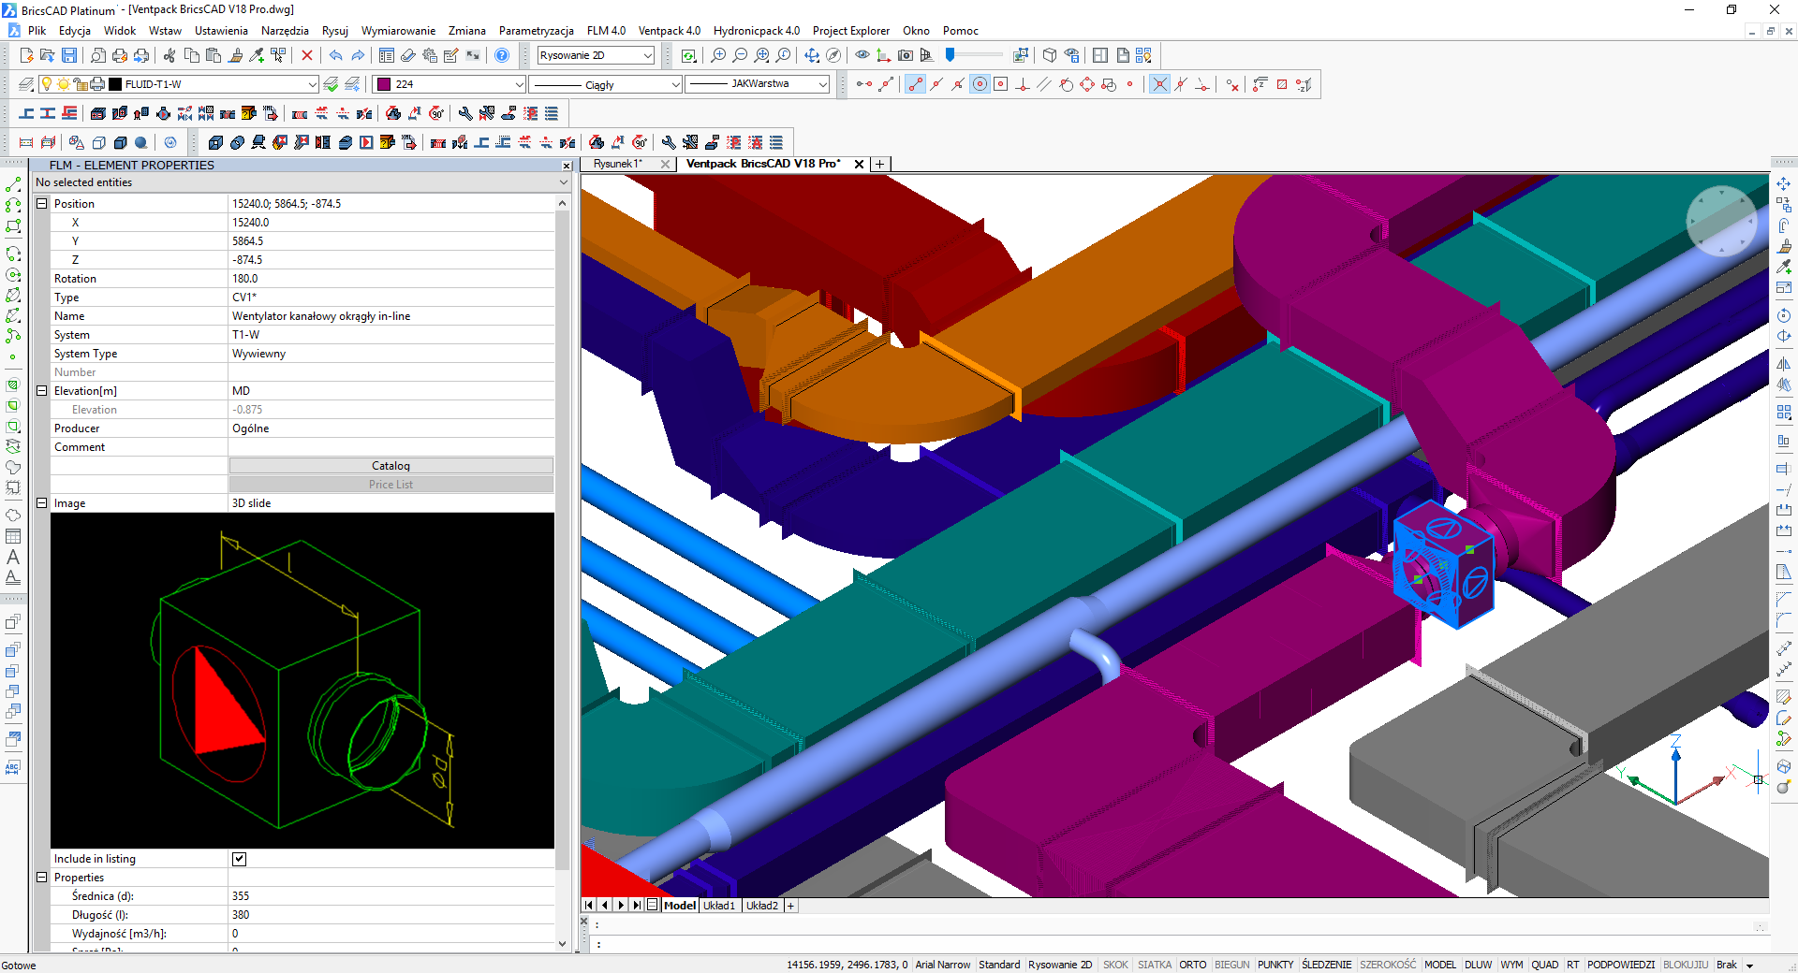
Task: Collapse the Position property group
Action: point(41,204)
